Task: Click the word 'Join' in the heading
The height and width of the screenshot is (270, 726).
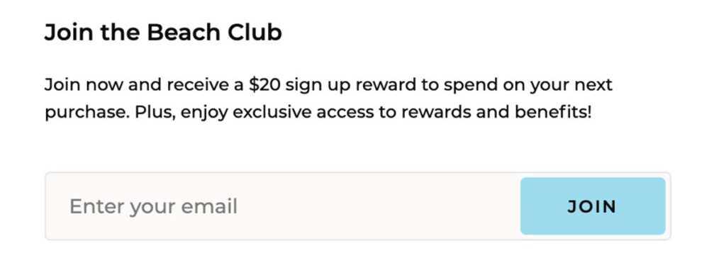Action: (69, 33)
